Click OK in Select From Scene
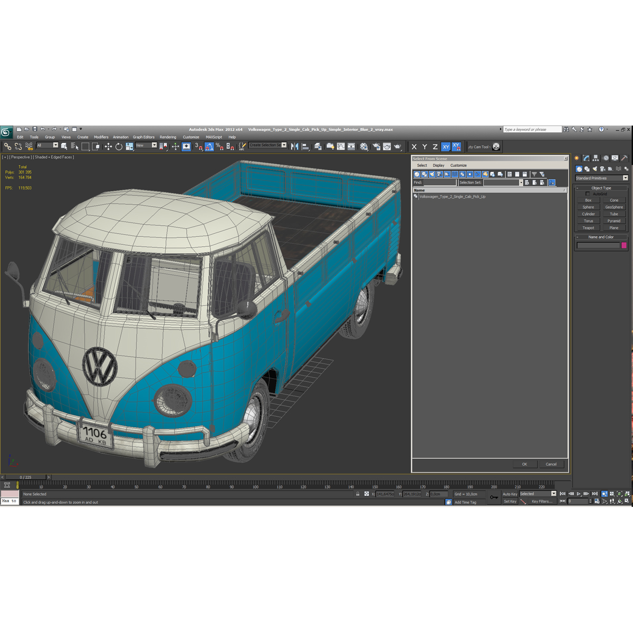Screen dimensions: 633x633 pos(524,464)
